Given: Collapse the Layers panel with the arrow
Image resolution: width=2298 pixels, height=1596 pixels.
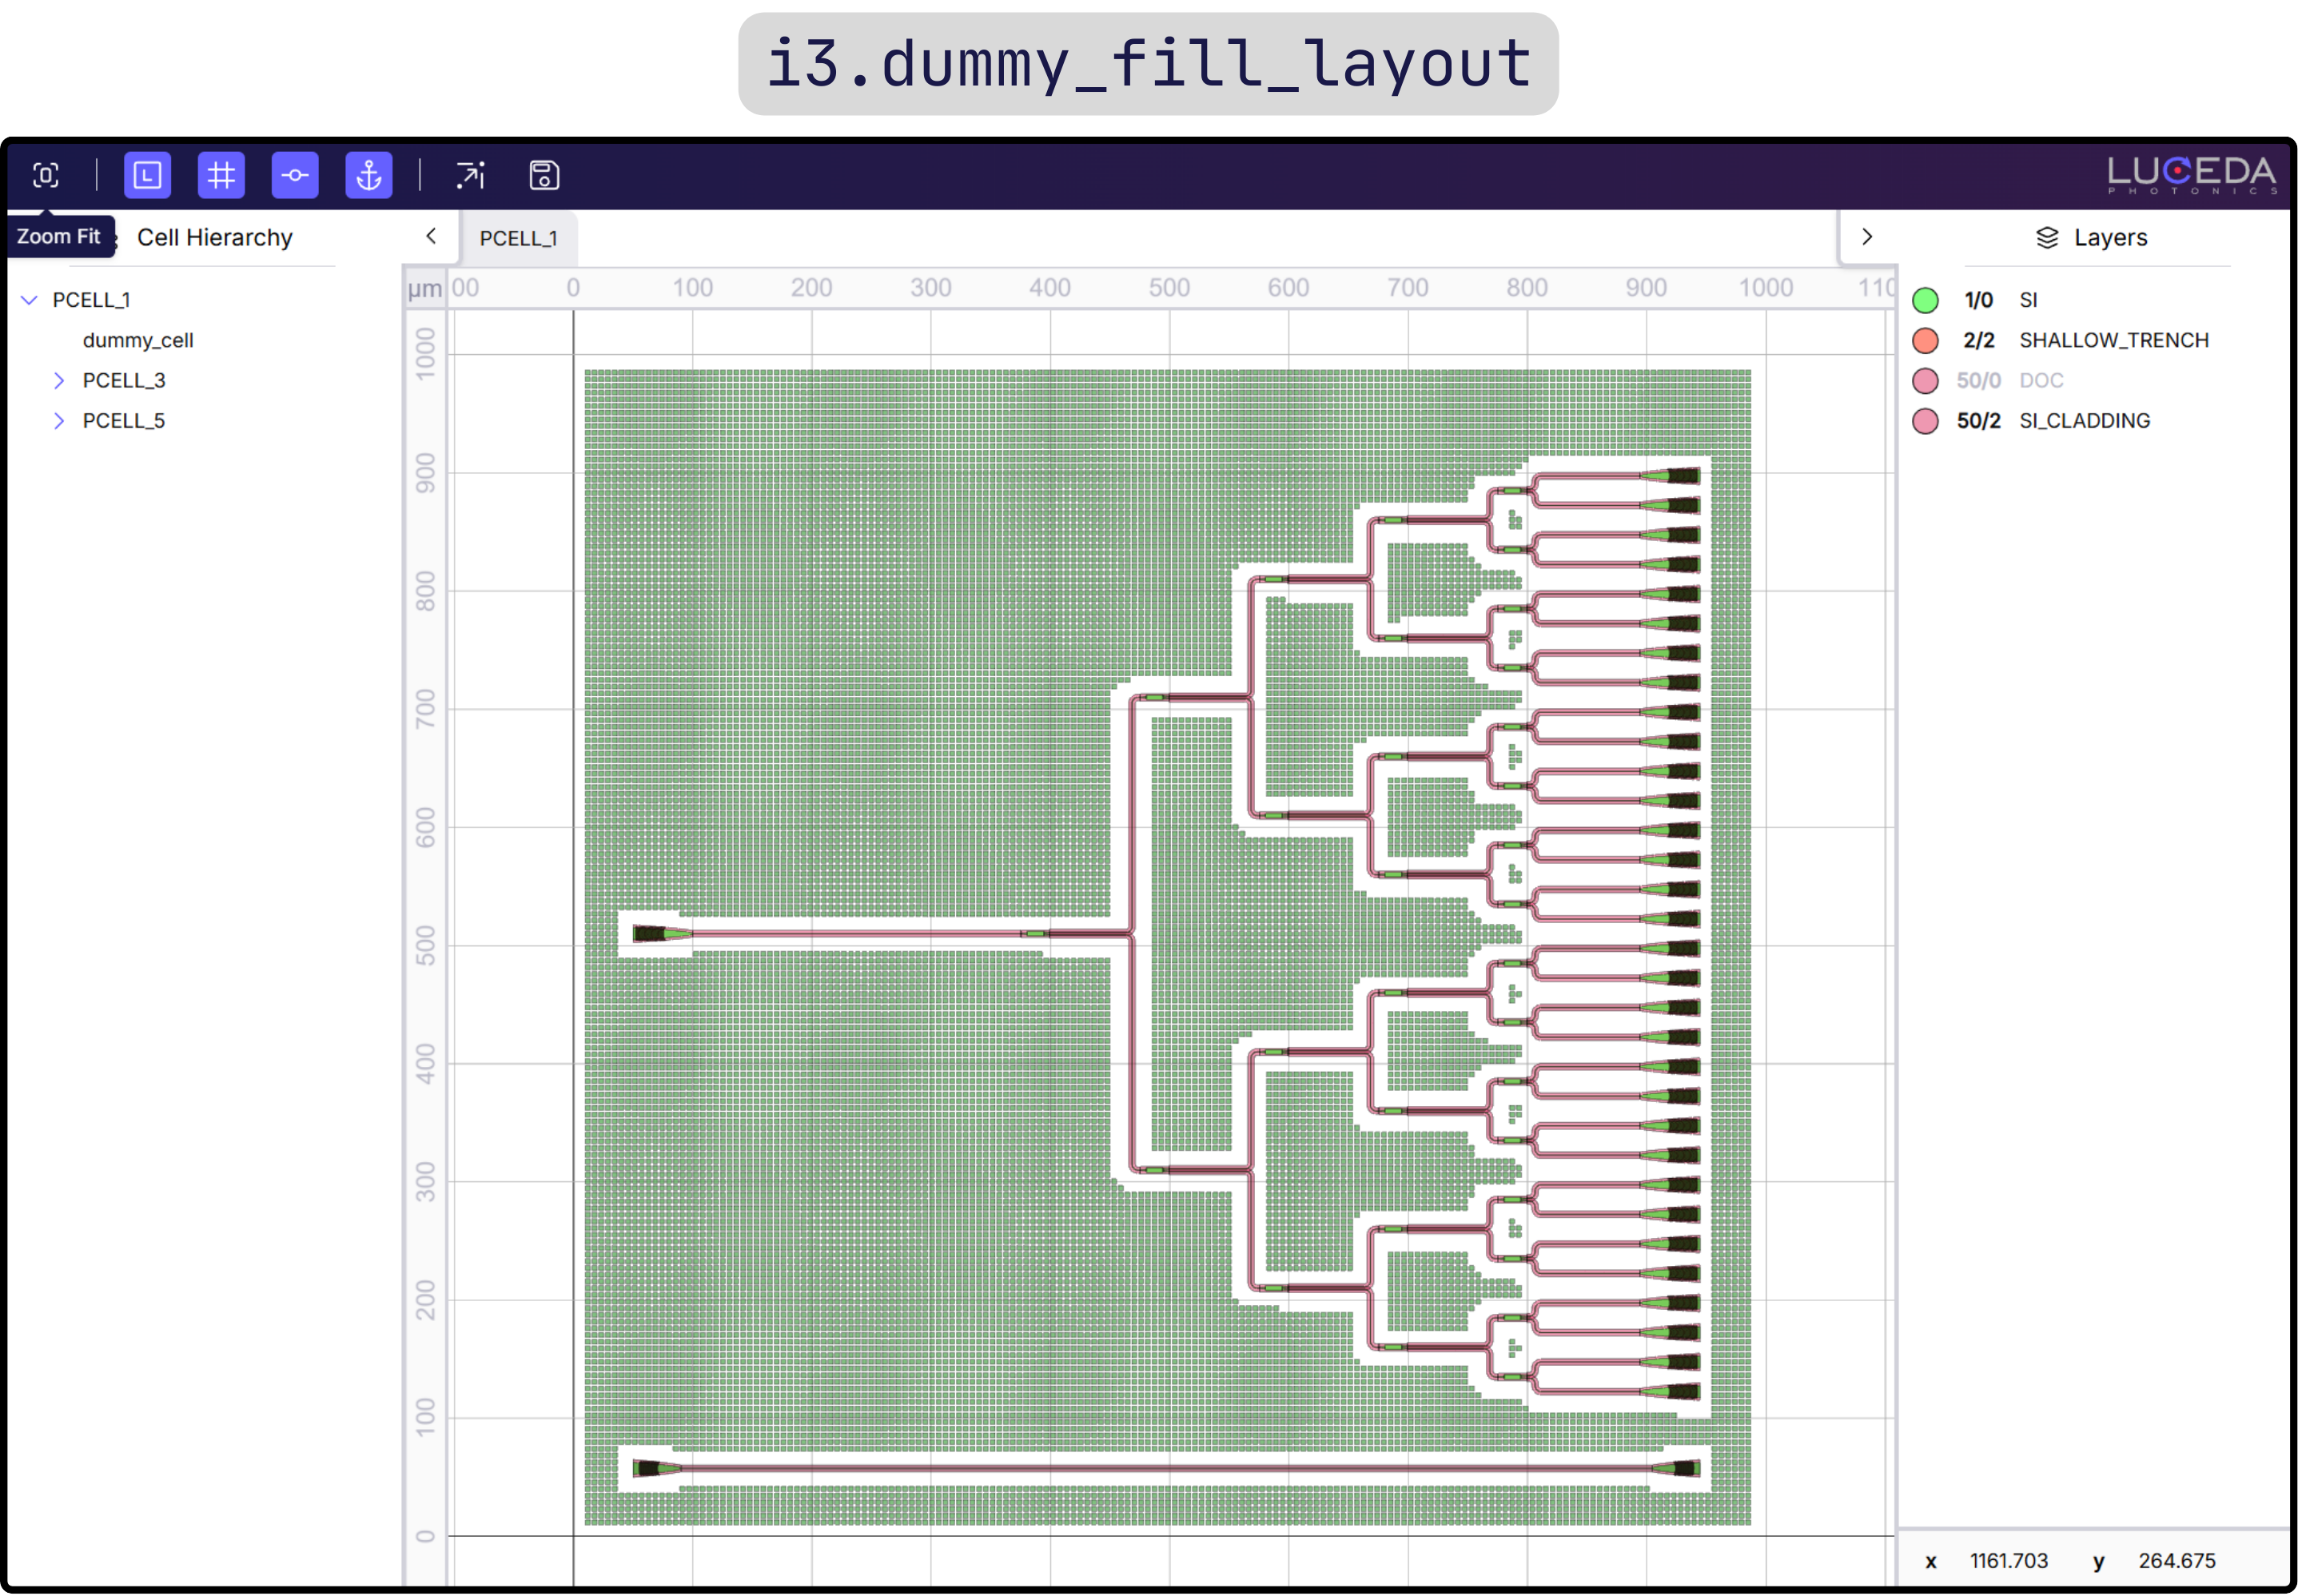Looking at the screenshot, I should pyautogui.click(x=1866, y=236).
